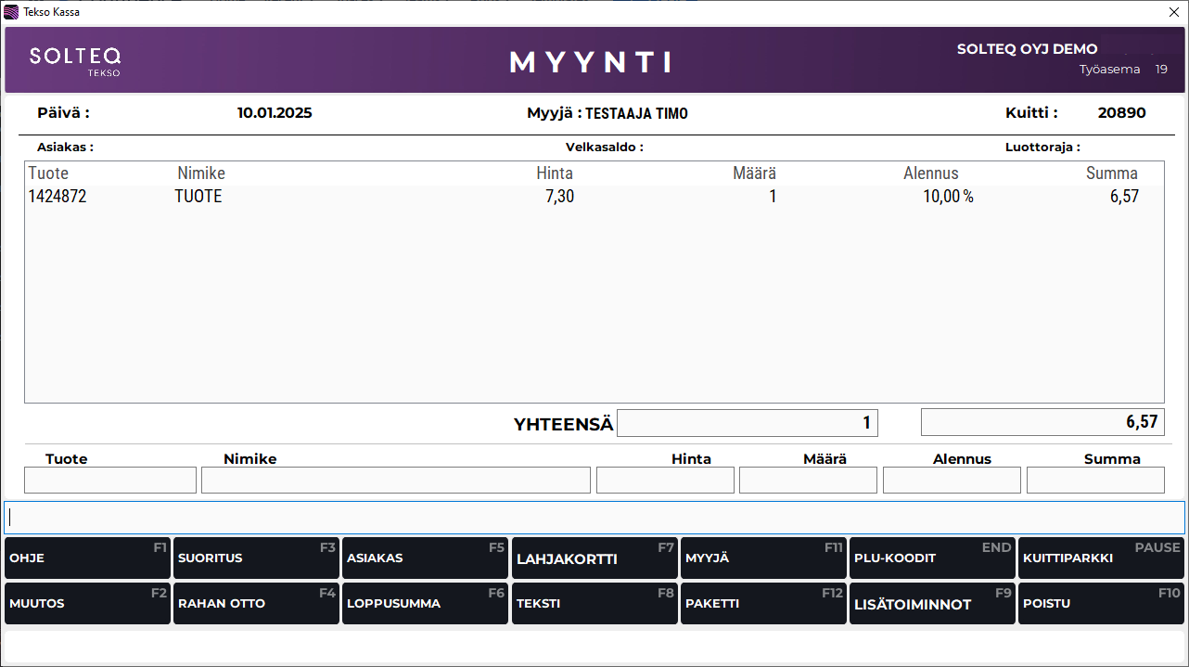The image size is (1189, 667).
Task: Open PAKETTI package function
Action: click(x=763, y=603)
